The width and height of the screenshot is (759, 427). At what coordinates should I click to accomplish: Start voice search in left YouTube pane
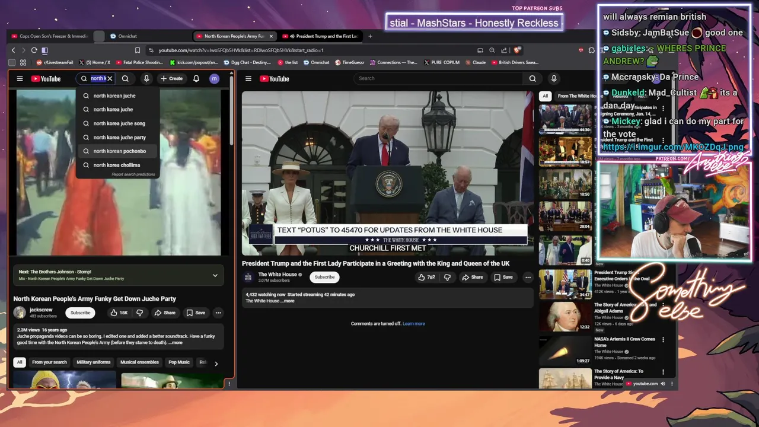(x=146, y=78)
